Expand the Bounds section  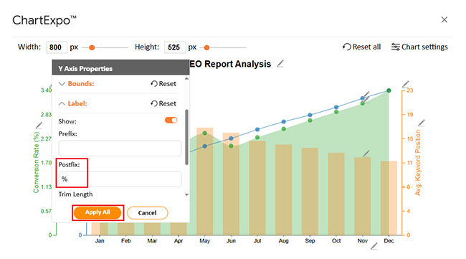click(62, 84)
